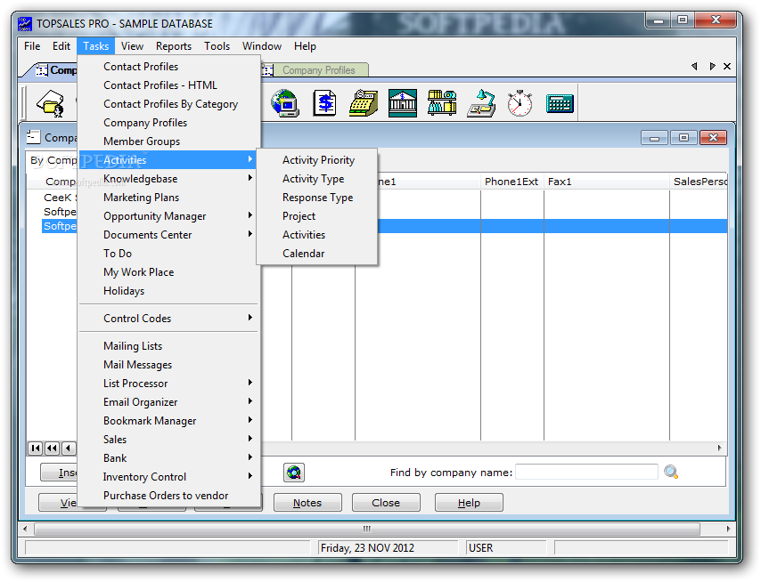Open the Window menu
The width and height of the screenshot is (761, 582).
coord(262,46)
